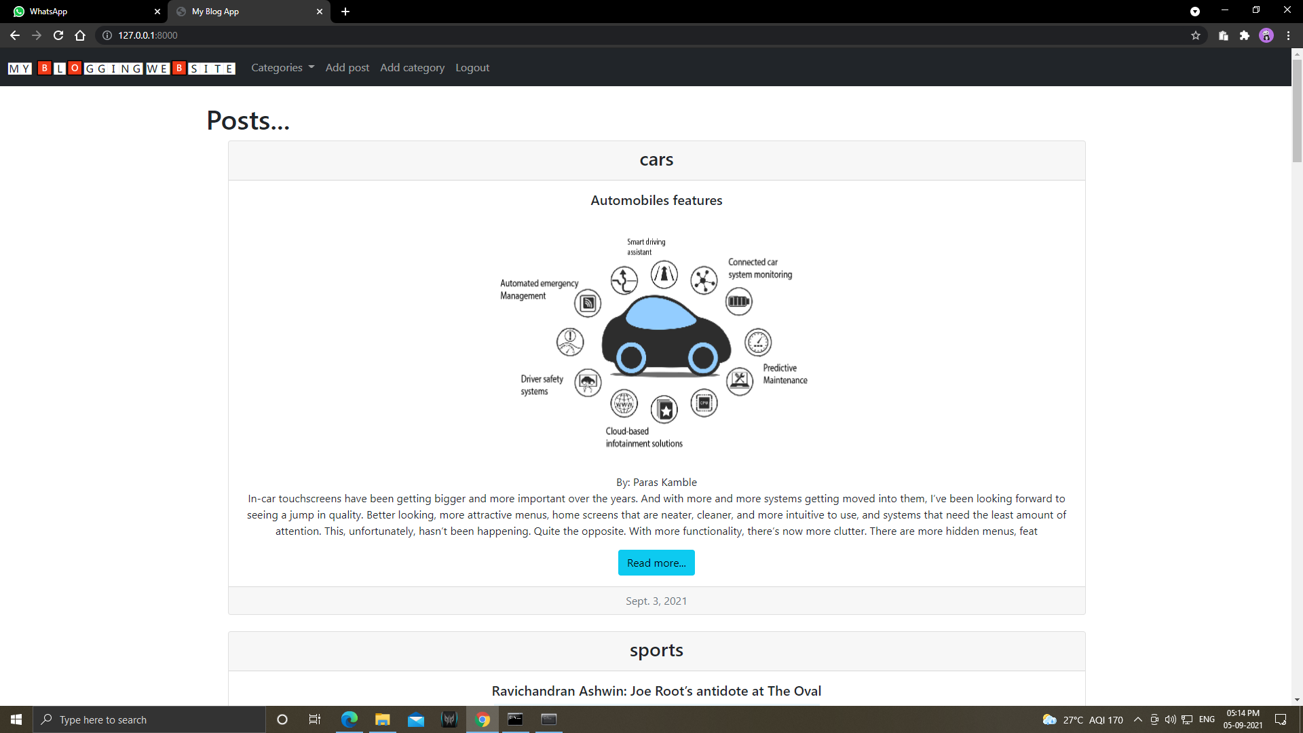
Task: Switch to the WhatsApp tab
Action: 81,12
